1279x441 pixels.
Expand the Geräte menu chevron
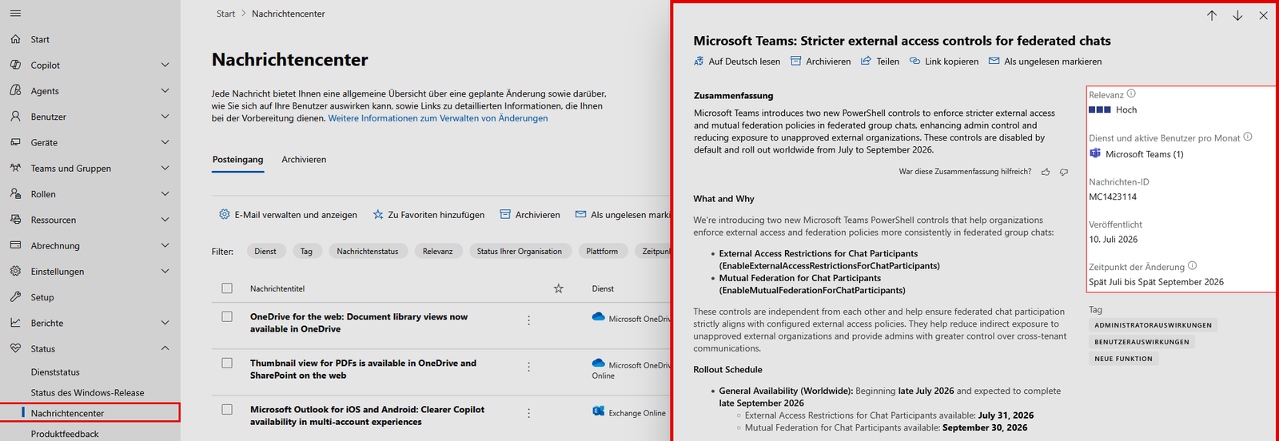point(165,142)
